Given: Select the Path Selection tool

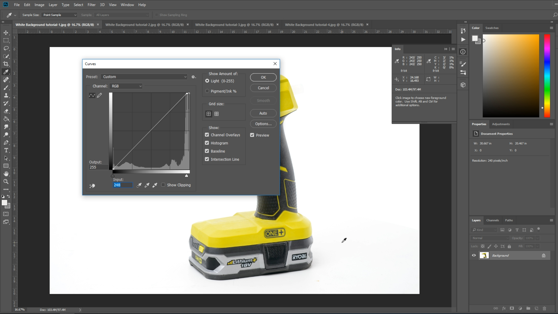Looking at the screenshot, I should click(x=6, y=158).
